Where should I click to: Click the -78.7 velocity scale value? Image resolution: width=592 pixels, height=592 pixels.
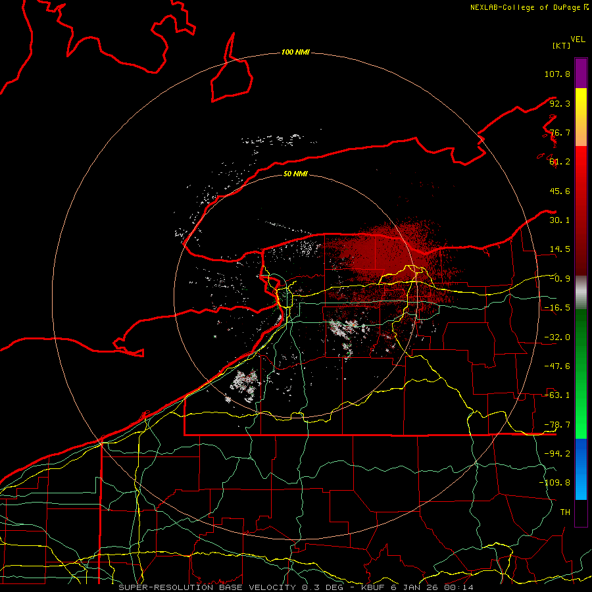tap(557, 425)
